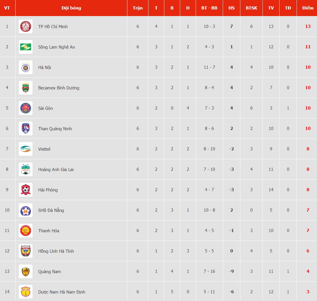Click the TP Hồ Chí Minh club logo
This screenshot has width=317, height=301.
[x=26, y=26]
